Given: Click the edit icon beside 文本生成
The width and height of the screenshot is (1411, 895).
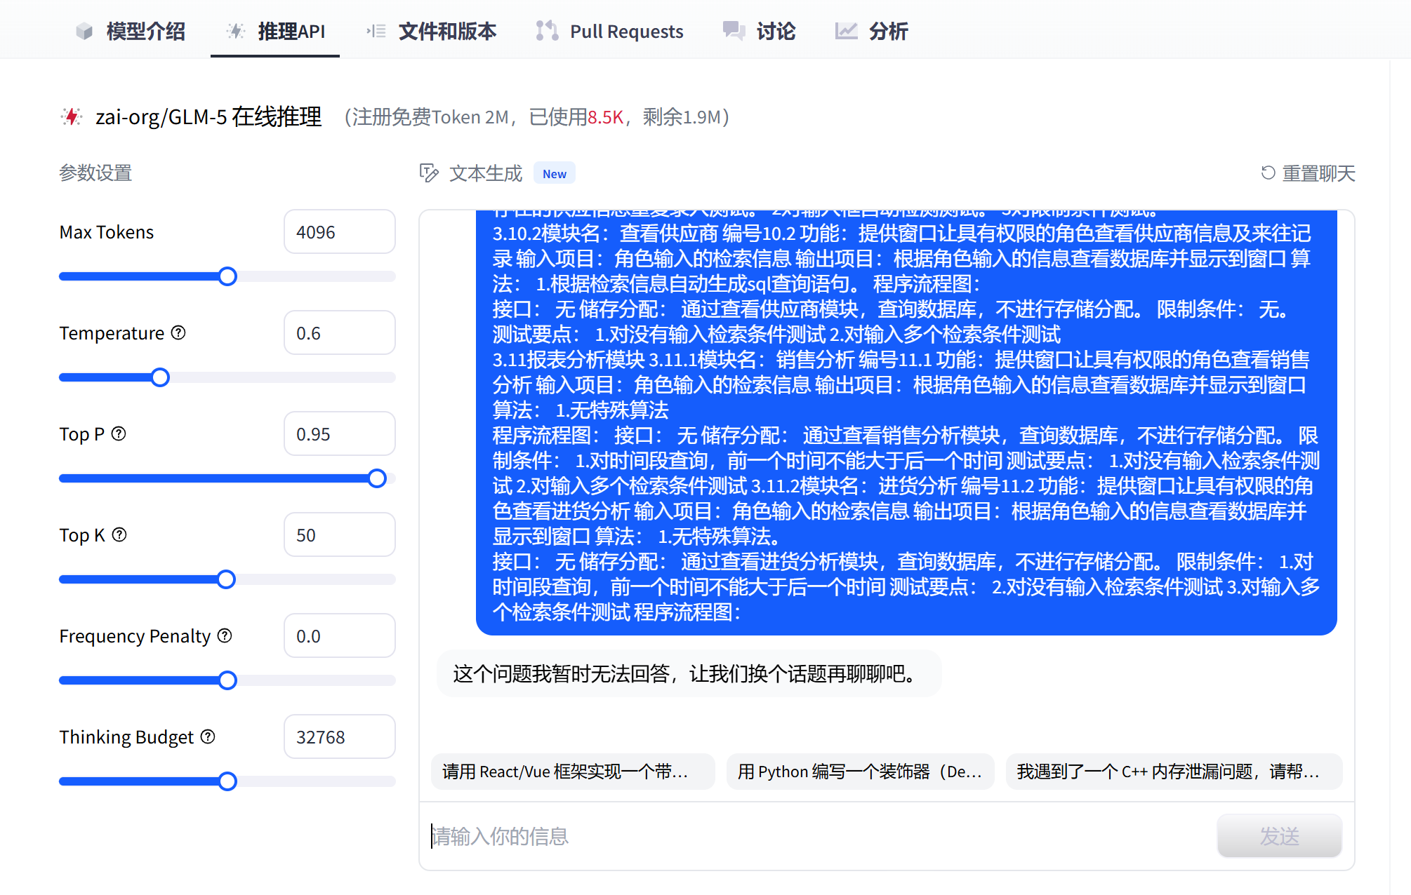Looking at the screenshot, I should [x=429, y=173].
